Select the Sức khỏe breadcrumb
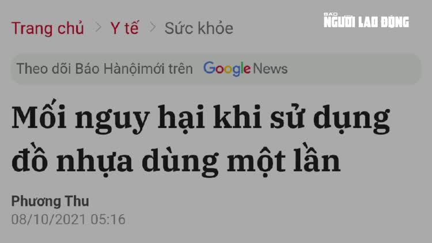Screen dimensions: 432x243 tap(199, 28)
